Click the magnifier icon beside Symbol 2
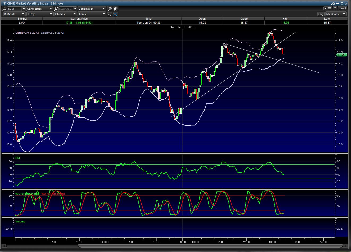Image resolution: width=351 pixels, height=252 pixels. pyautogui.click(x=56, y=9)
